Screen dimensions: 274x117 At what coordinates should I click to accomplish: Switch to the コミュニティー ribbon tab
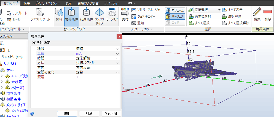(x=112, y=3)
